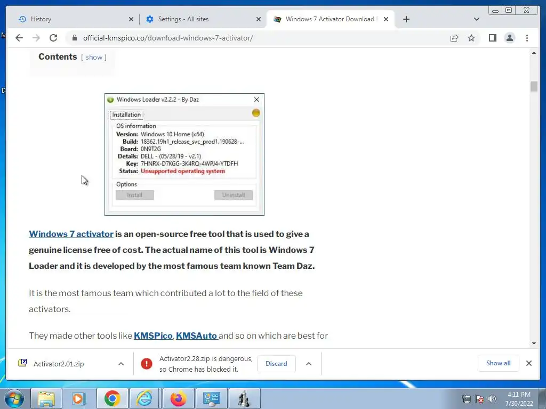This screenshot has height=409, width=546.
Task: View site security lock info
Action: tap(74, 38)
